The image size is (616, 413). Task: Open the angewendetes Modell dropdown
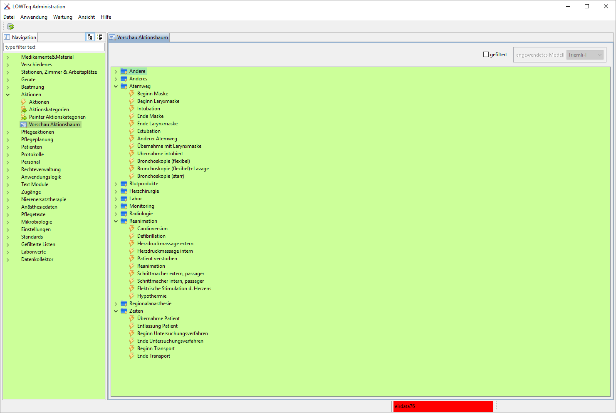click(x=585, y=55)
